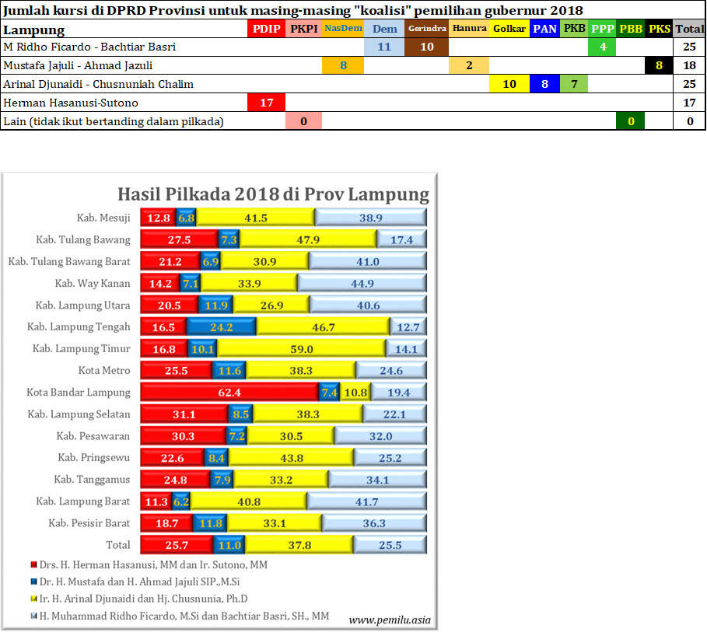
Task: Click the yellow 37.8 bar in Total row
Action: pyautogui.click(x=299, y=545)
